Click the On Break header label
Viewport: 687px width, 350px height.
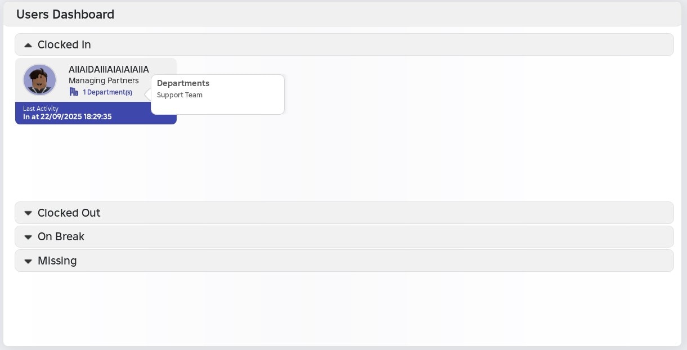[61, 236]
